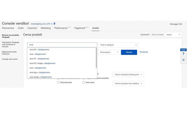The image size is (187, 140).
Task: Switch to the Panoramica tab
Action: click(8, 28)
